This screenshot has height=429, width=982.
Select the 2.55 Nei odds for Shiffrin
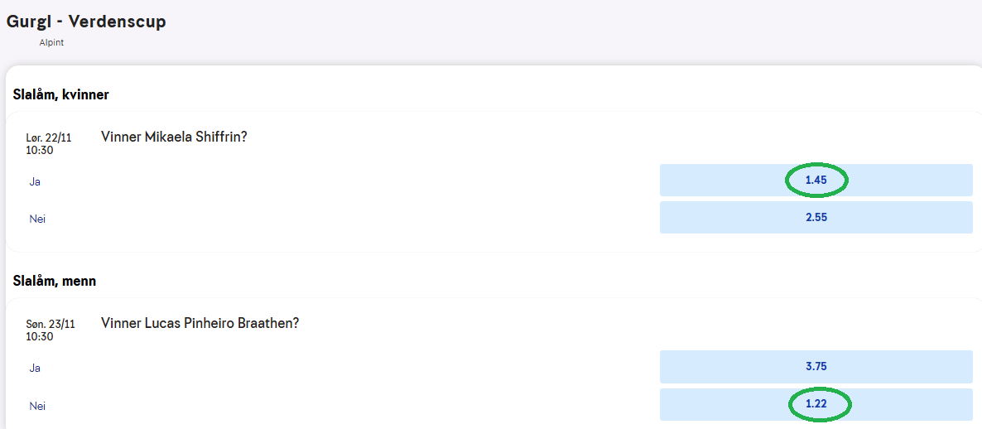816,218
